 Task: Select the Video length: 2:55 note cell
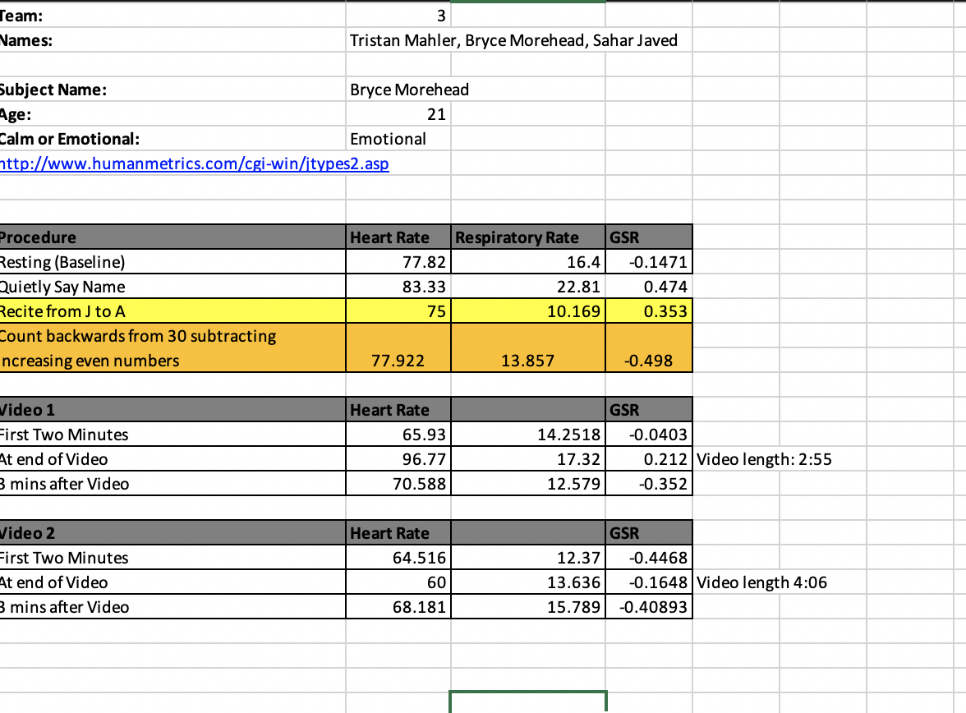(764, 459)
